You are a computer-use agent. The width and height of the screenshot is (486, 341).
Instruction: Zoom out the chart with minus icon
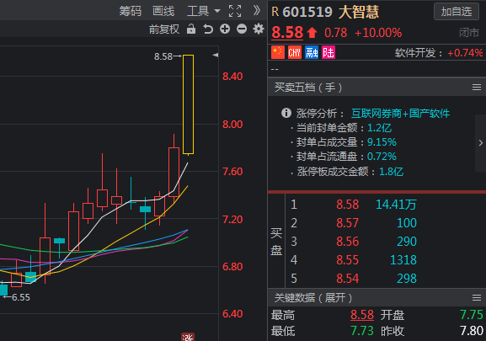click(x=242, y=29)
